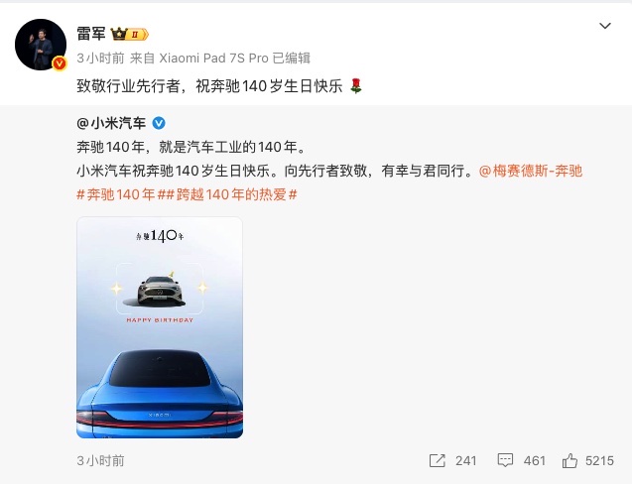Open the @小米汽车 account link
The image size is (632, 486).
pyautogui.click(x=111, y=123)
